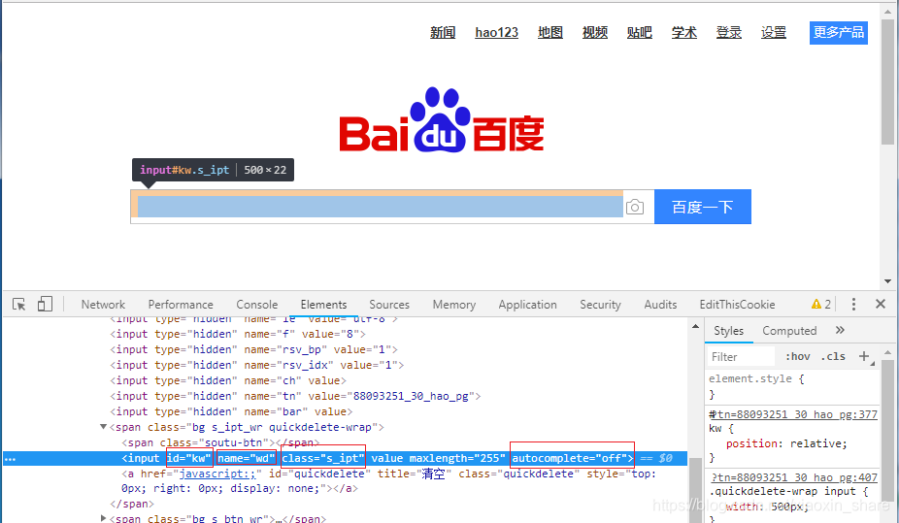The width and height of the screenshot is (899, 523).
Task: Click the Baidu logo
Action: pos(442,119)
